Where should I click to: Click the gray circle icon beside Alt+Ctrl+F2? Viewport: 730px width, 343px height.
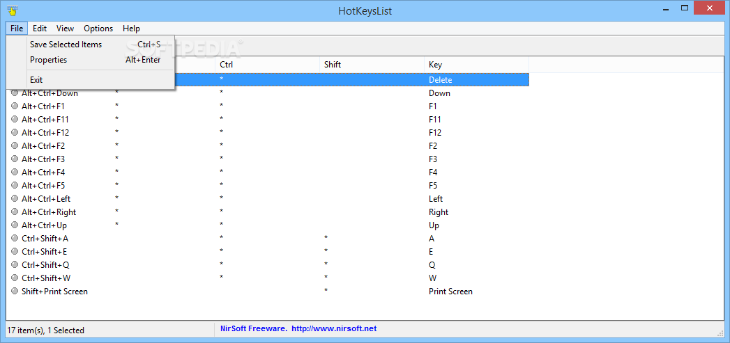(15, 145)
